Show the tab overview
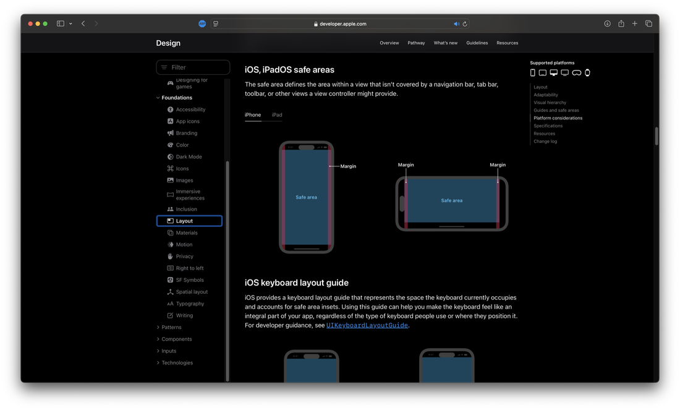The width and height of the screenshot is (680, 410). pyautogui.click(x=648, y=23)
